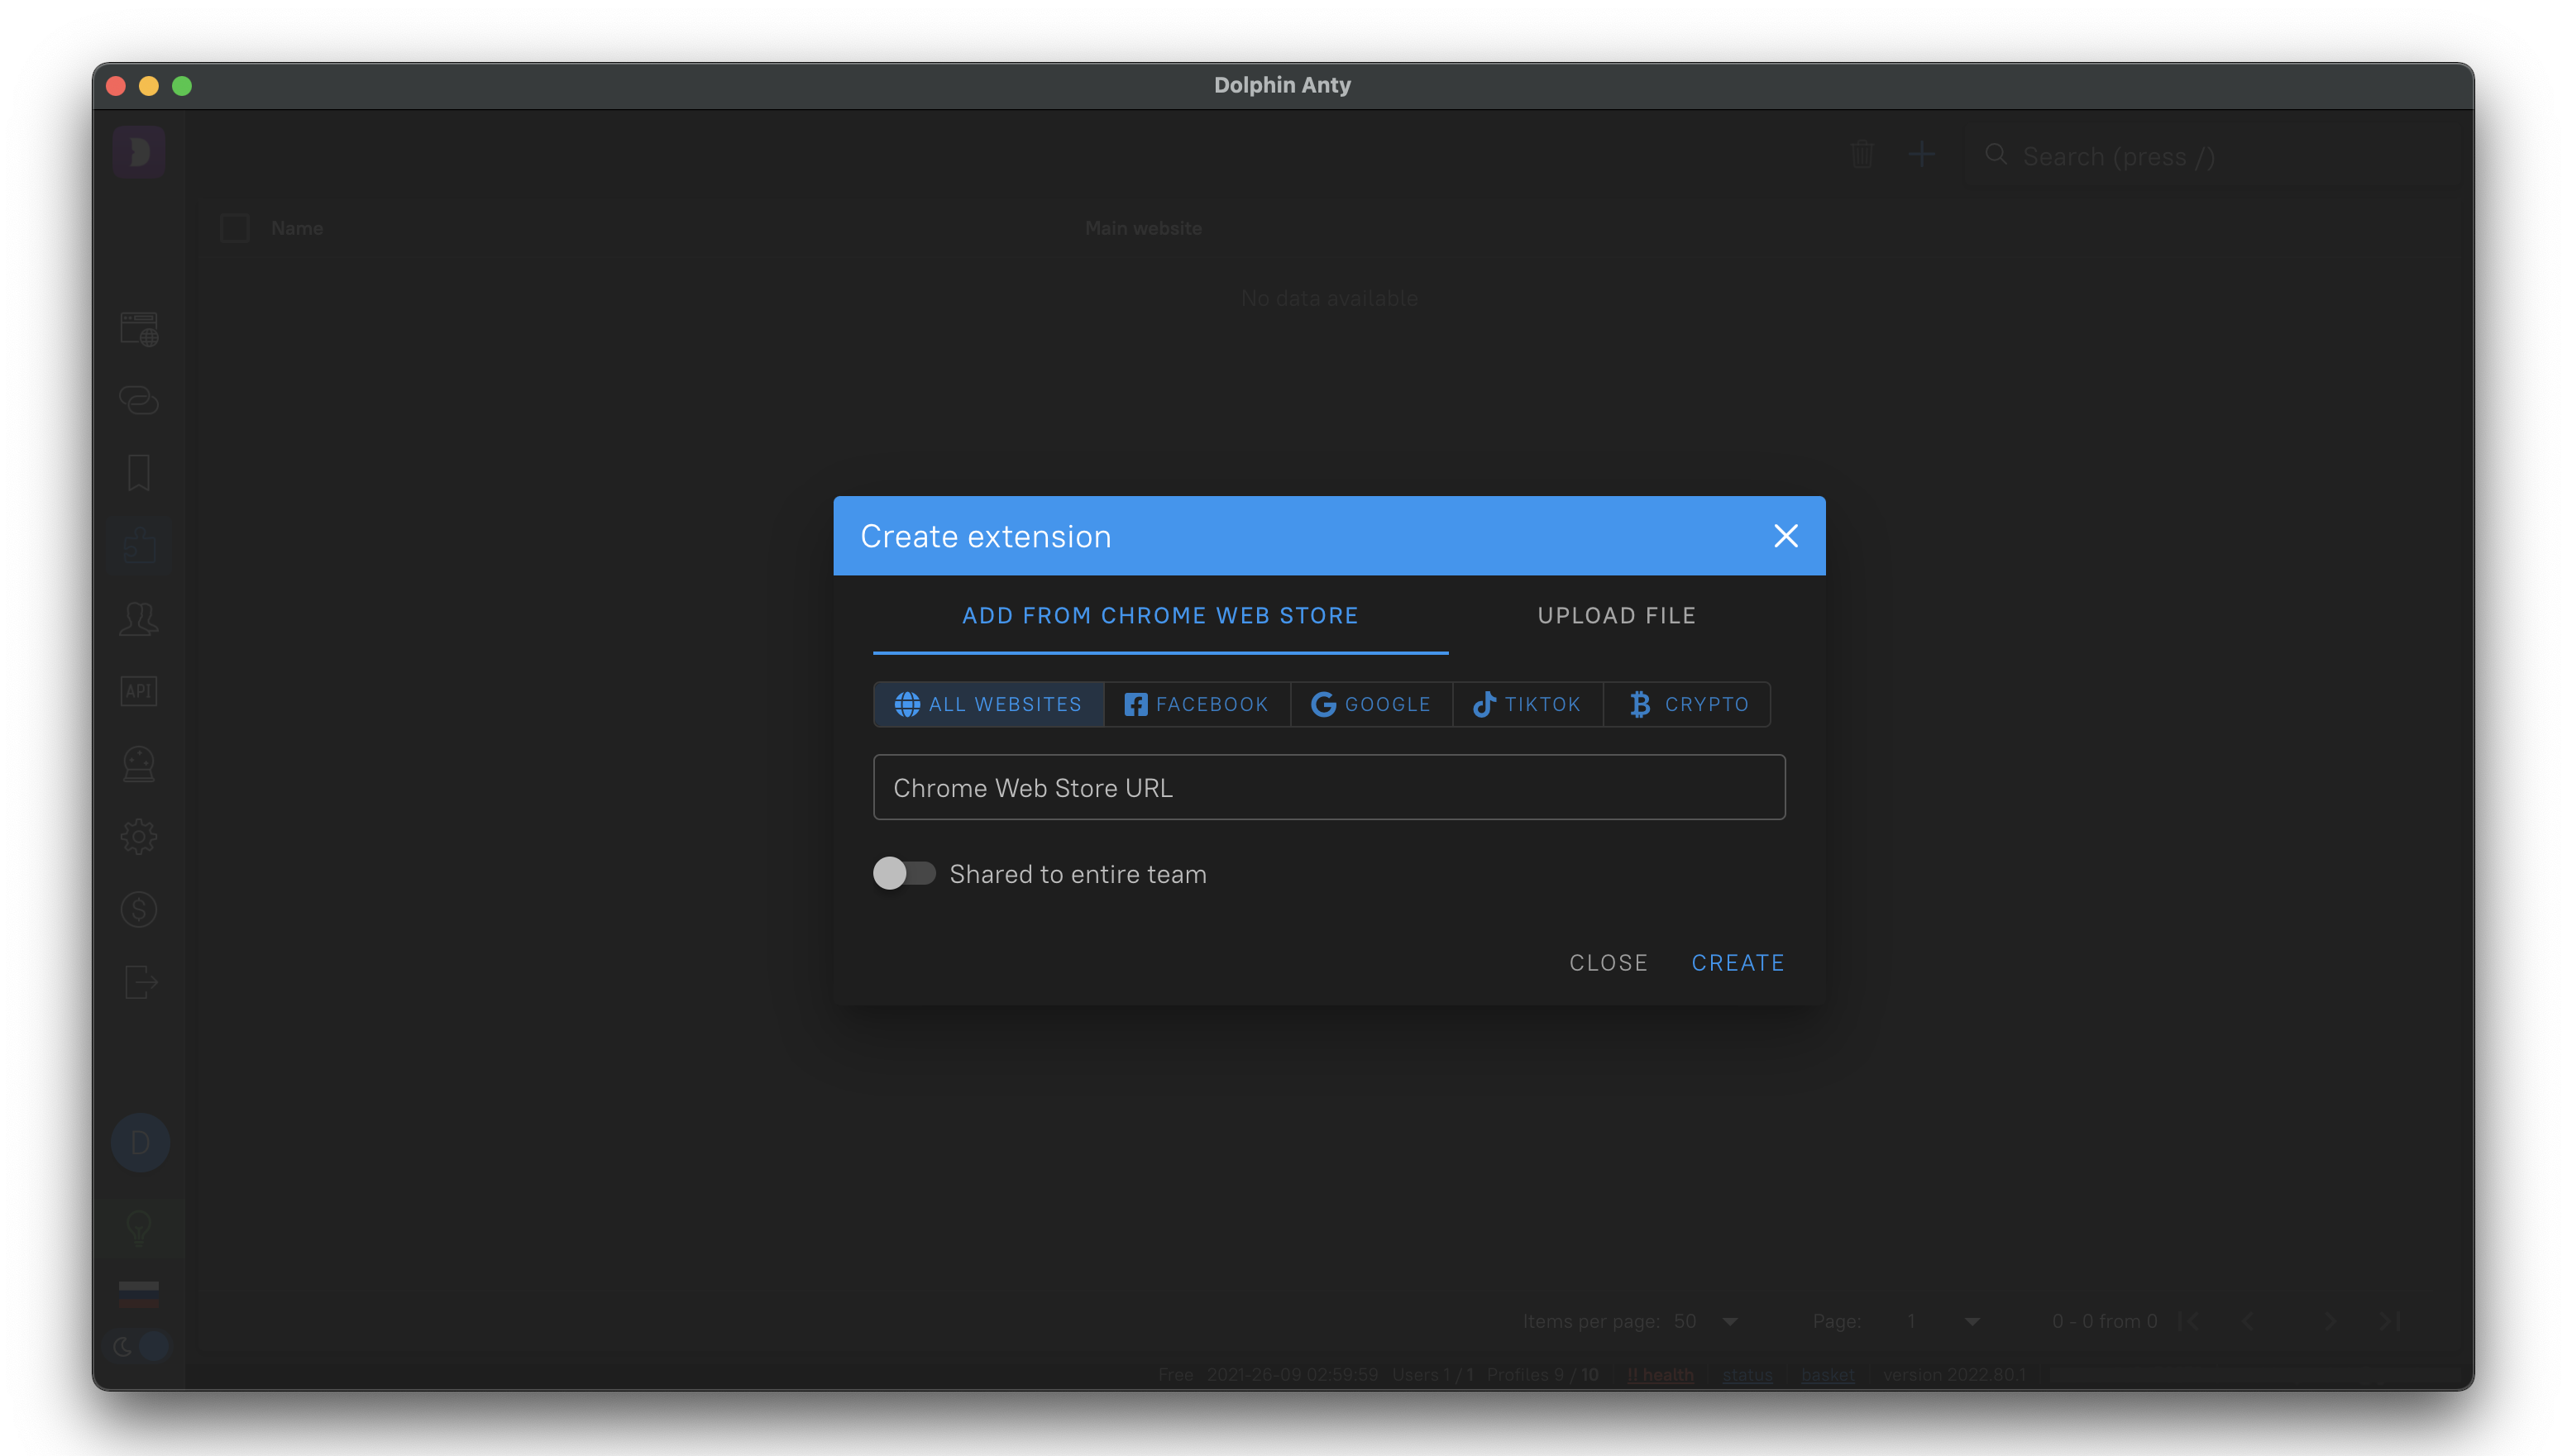Viewport: 2567px width, 1456px height.
Task: Select the All Websites filter
Action: pos(988,704)
